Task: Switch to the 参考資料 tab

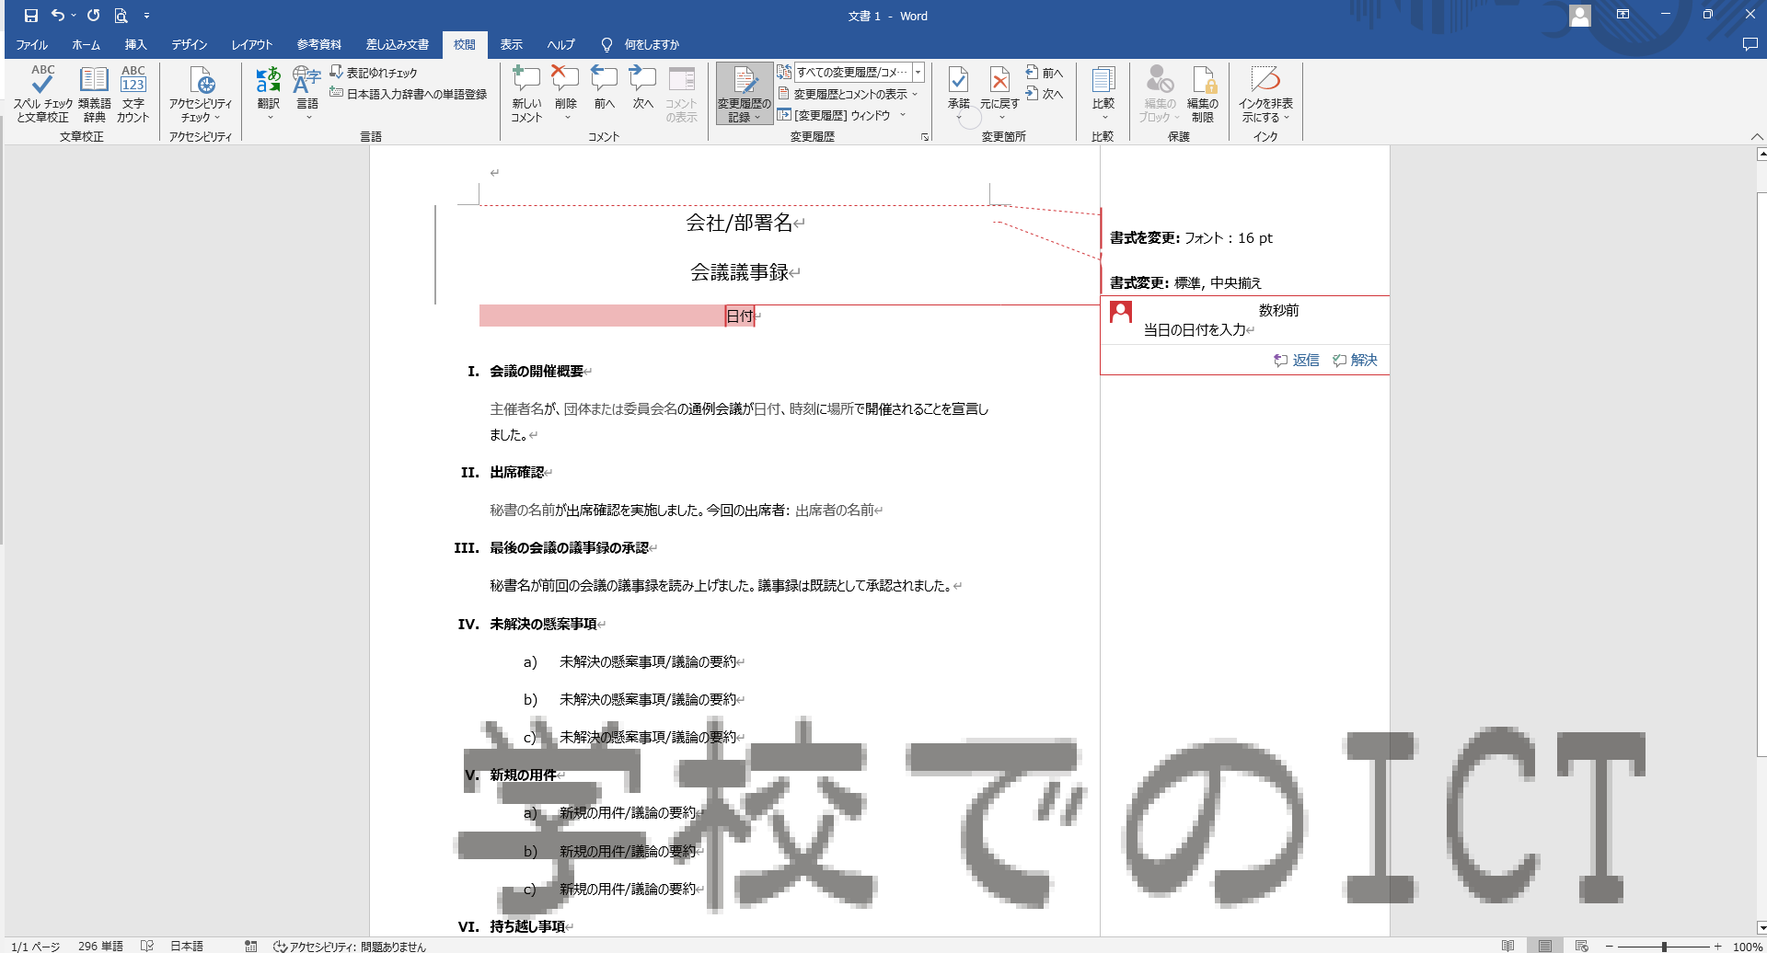Action: (318, 44)
